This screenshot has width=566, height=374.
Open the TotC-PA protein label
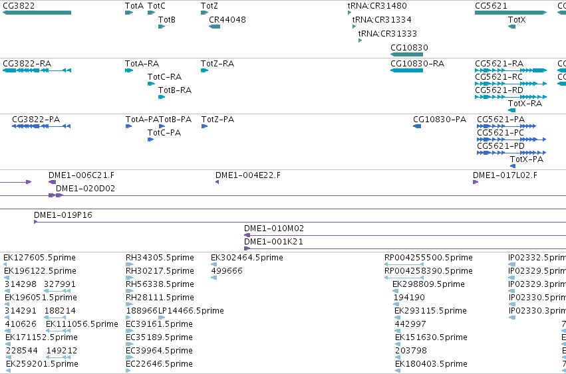(x=164, y=133)
